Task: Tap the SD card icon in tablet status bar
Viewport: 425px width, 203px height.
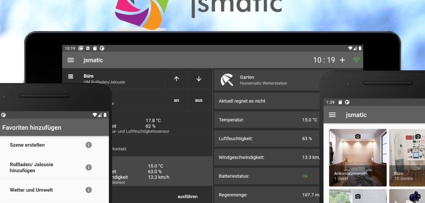Action: tap(95, 48)
